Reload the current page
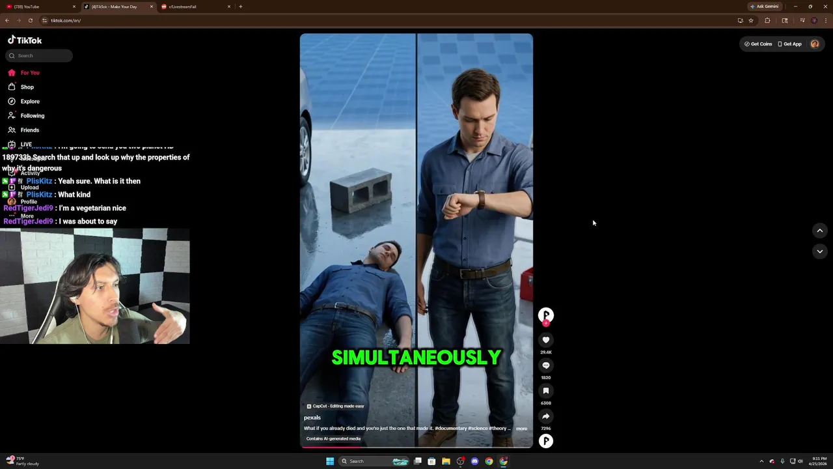 click(30, 20)
